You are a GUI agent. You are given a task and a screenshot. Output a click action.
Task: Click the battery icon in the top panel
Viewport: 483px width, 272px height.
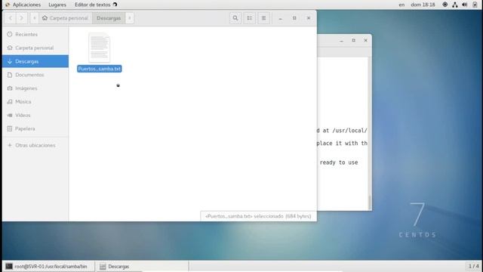(475, 5)
